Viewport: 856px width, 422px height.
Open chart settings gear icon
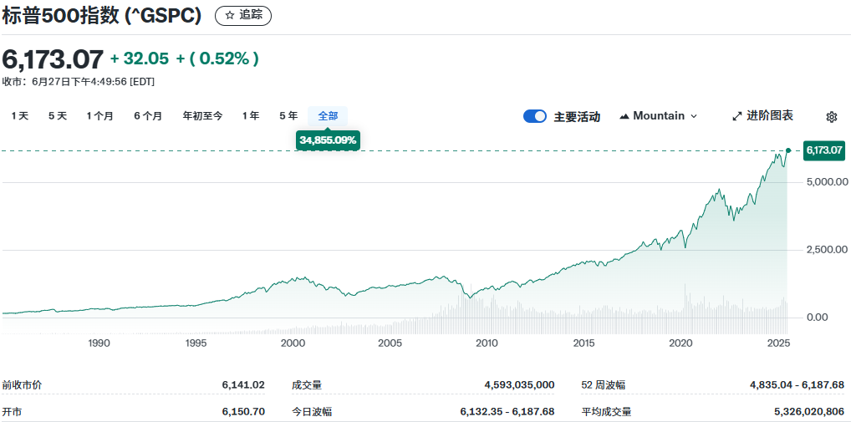click(x=832, y=116)
